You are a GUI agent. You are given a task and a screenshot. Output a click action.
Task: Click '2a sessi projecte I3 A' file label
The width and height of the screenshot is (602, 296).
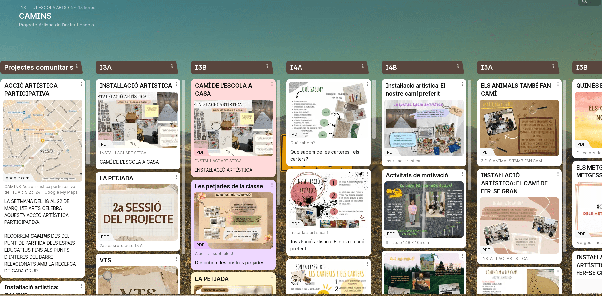click(x=121, y=246)
